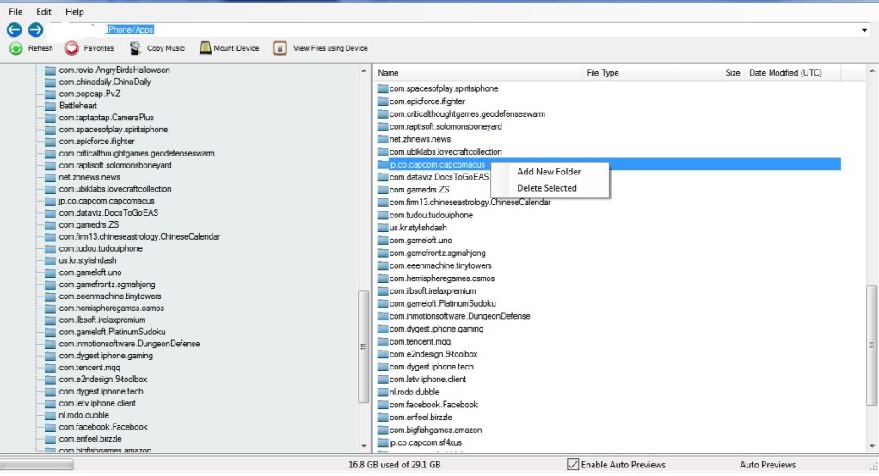Go forward with the blue right arrow
Viewport: 879px width, 476px height.
pos(36,30)
